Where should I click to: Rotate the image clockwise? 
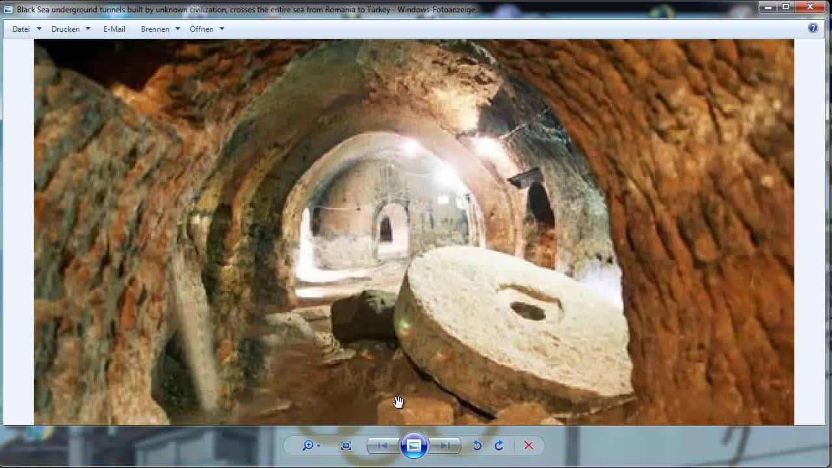499,445
